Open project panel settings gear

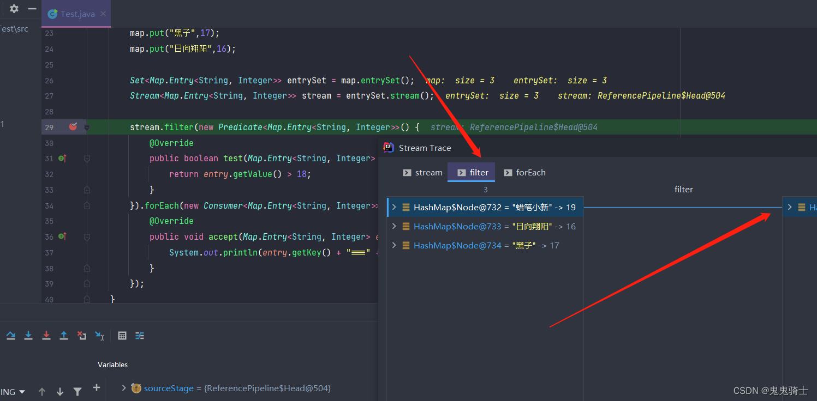14,9
